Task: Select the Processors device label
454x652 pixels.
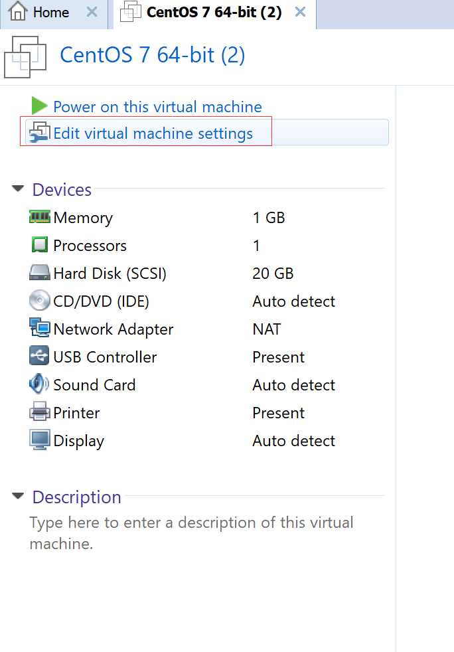Action: [90, 246]
